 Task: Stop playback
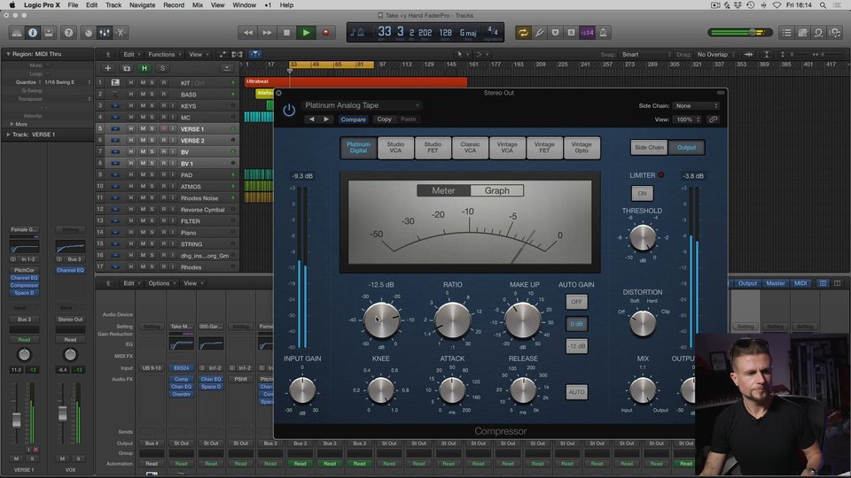pyautogui.click(x=286, y=33)
